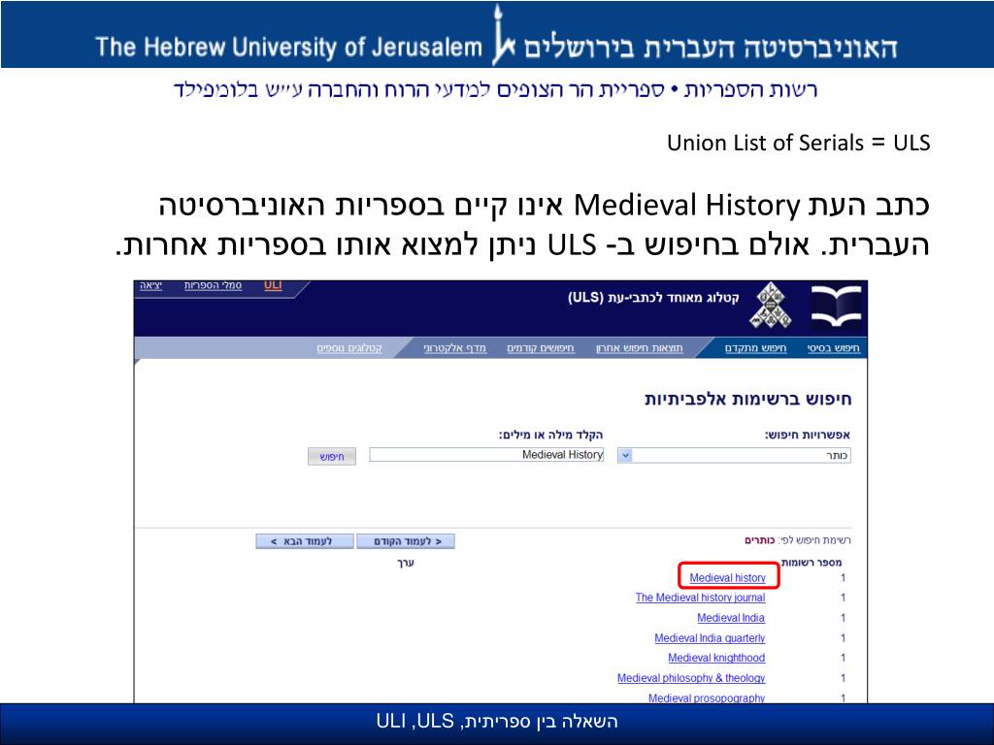The image size is (994, 745).
Task: Open the Medieval India result link
Action: pos(730,618)
